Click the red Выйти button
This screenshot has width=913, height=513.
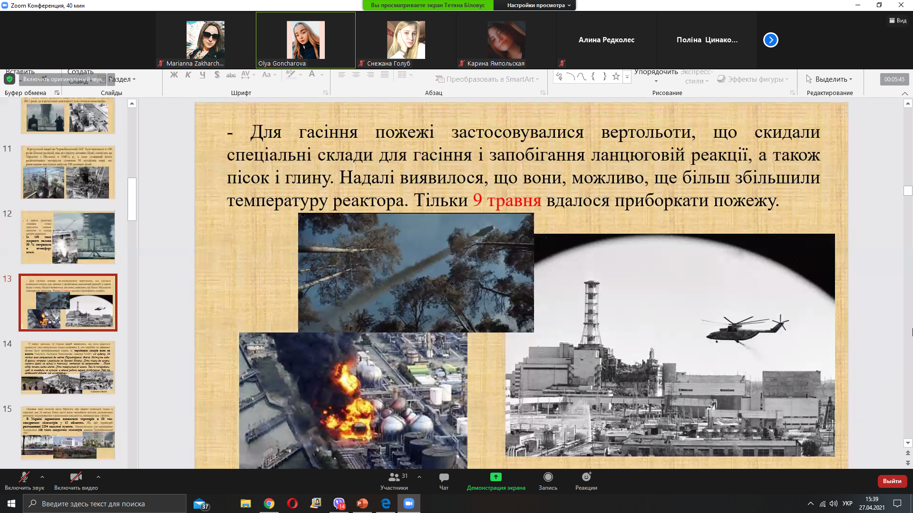(892, 481)
